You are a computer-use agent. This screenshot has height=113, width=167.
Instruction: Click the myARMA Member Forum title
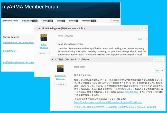[x=31, y=7]
